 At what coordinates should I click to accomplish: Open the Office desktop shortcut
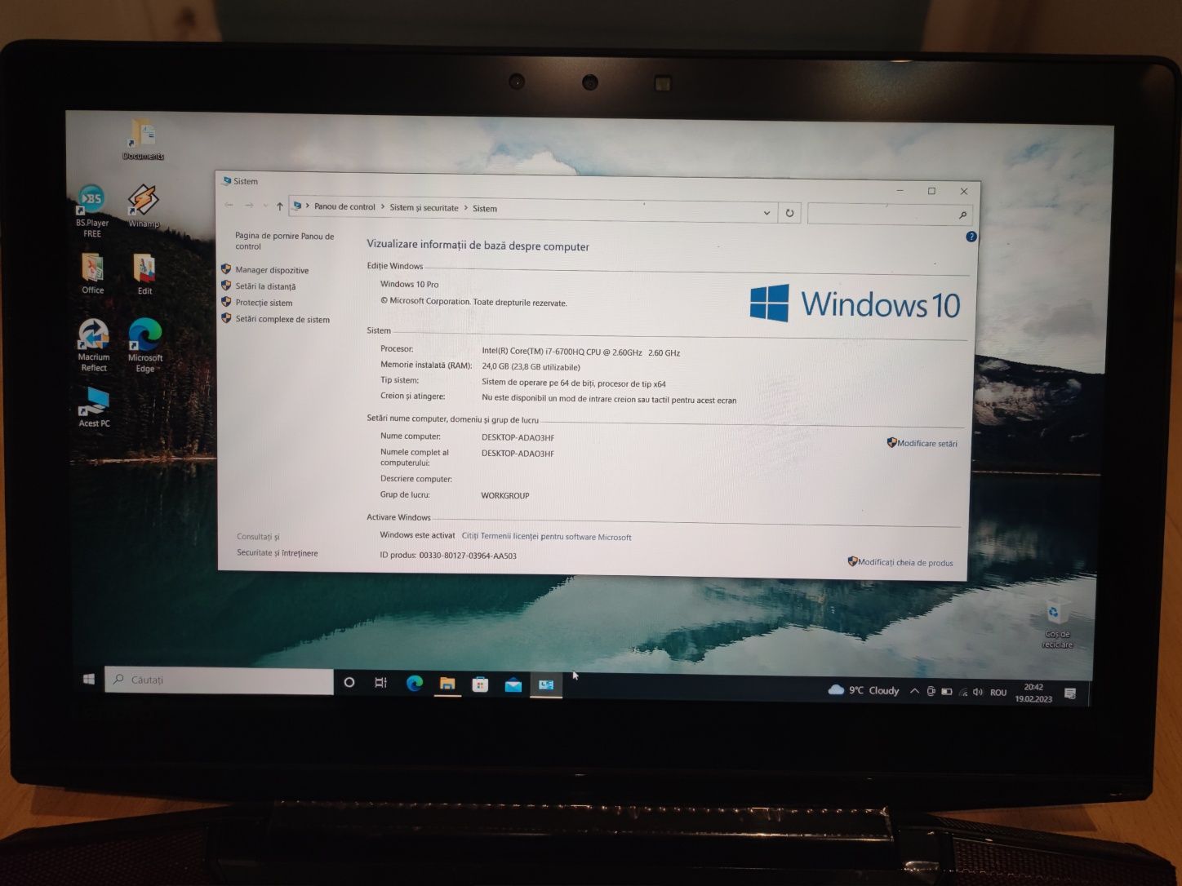92,274
